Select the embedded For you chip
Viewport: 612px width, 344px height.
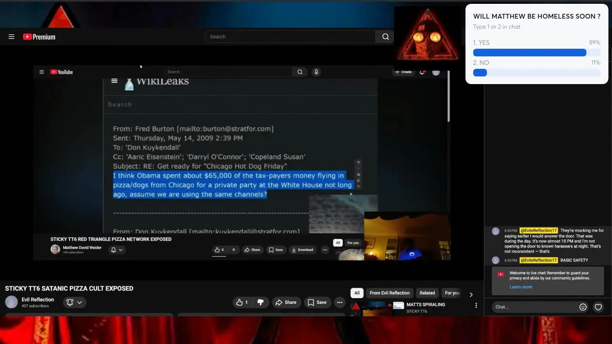pyautogui.click(x=353, y=243)
